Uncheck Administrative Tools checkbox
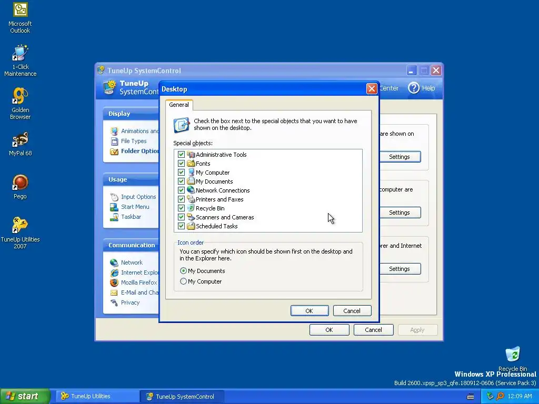 [181, 155]
